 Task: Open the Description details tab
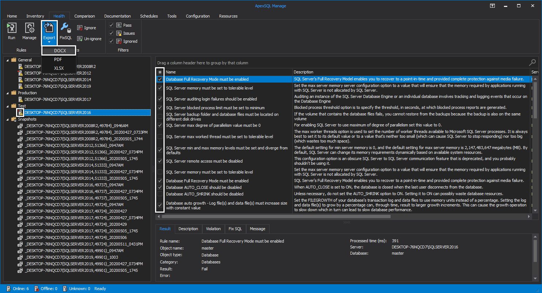188,229
